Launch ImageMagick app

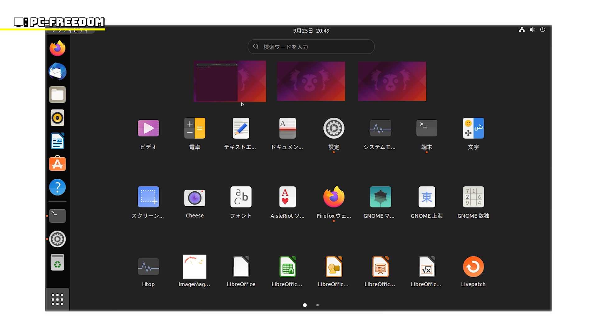195,267
